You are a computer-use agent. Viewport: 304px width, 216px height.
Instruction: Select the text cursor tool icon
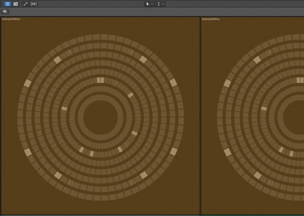tap(158, 4)
